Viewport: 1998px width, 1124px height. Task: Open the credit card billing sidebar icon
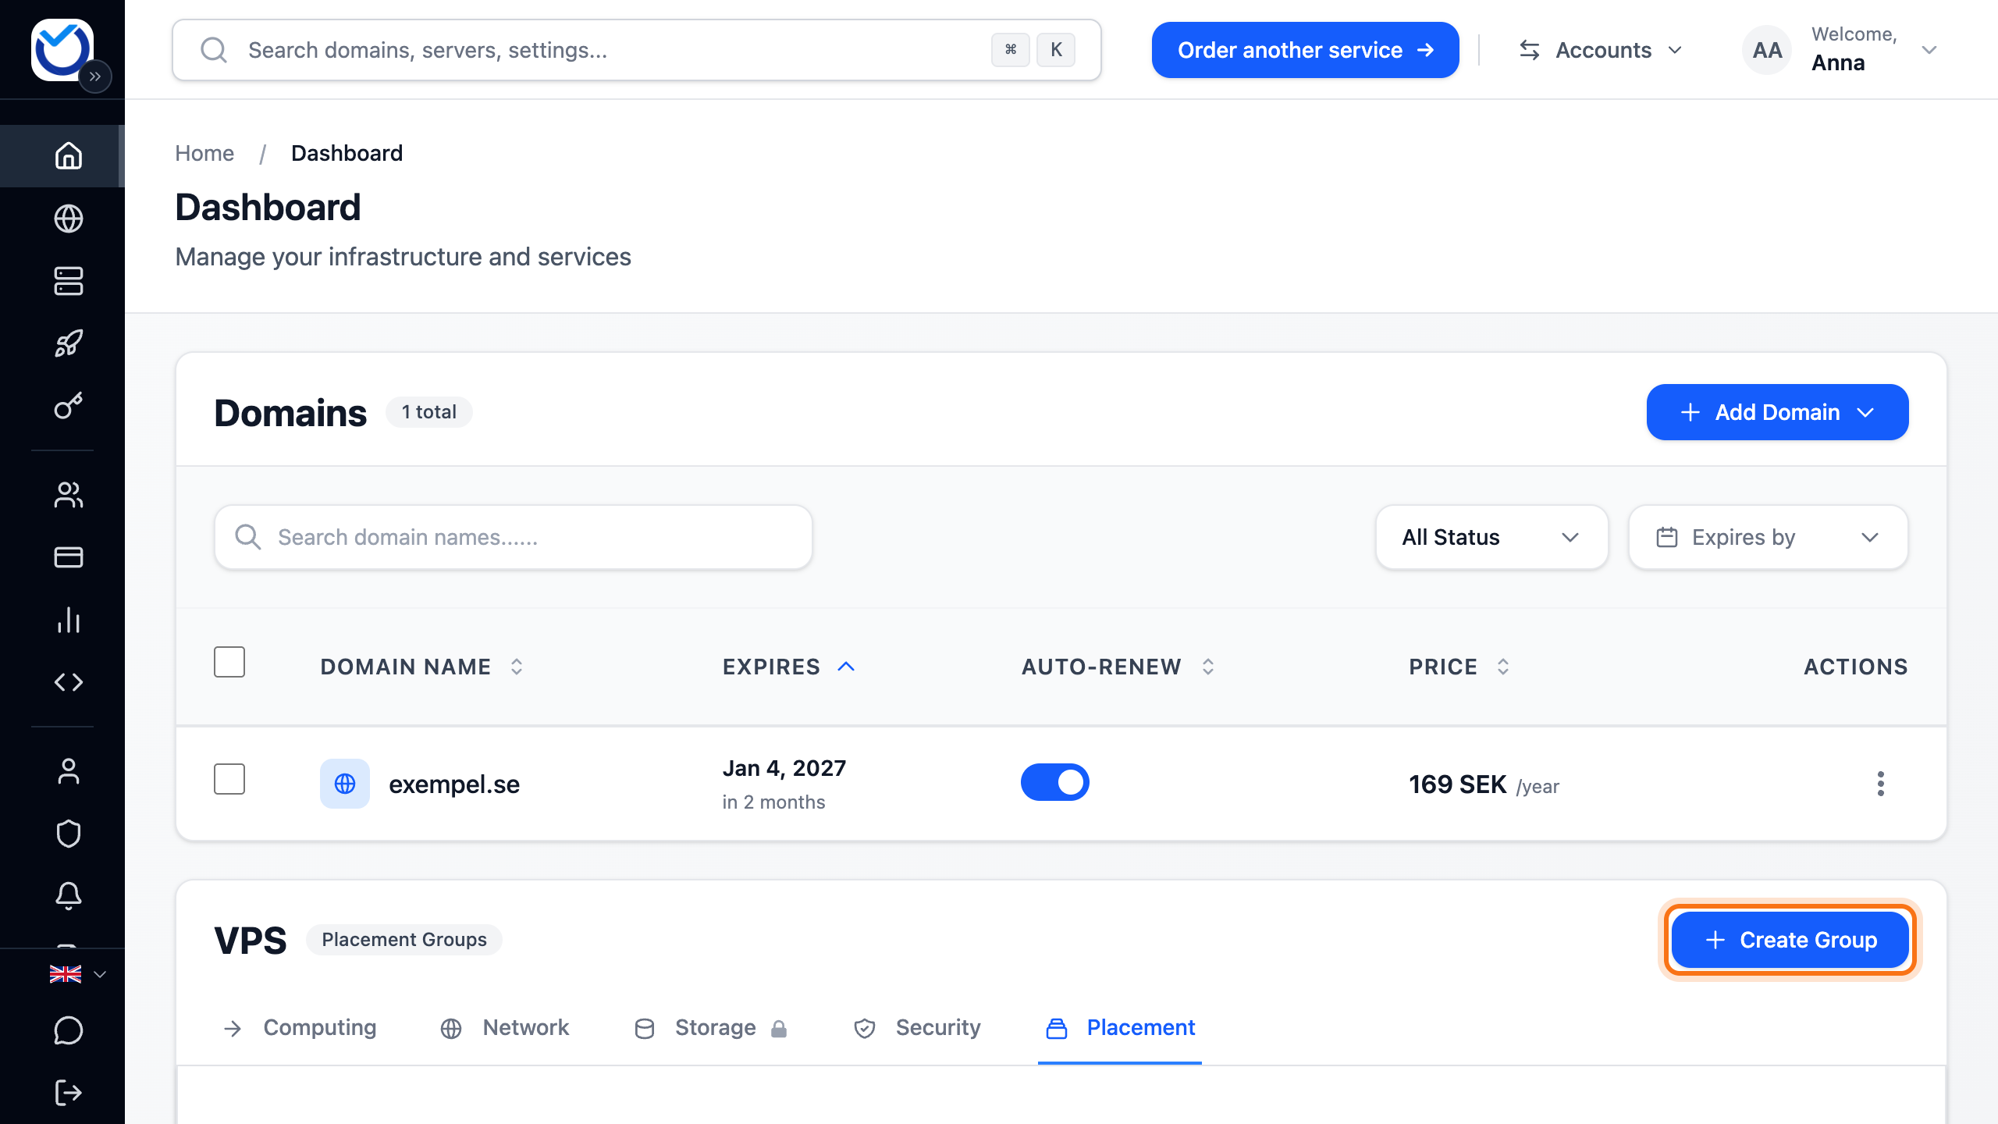(x=69, y=557)
